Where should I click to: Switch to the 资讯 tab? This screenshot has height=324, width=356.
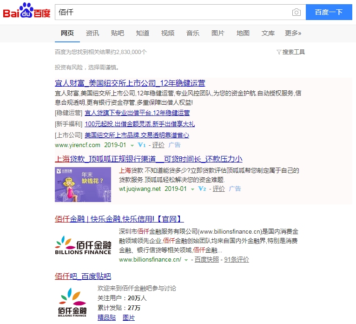92,33
